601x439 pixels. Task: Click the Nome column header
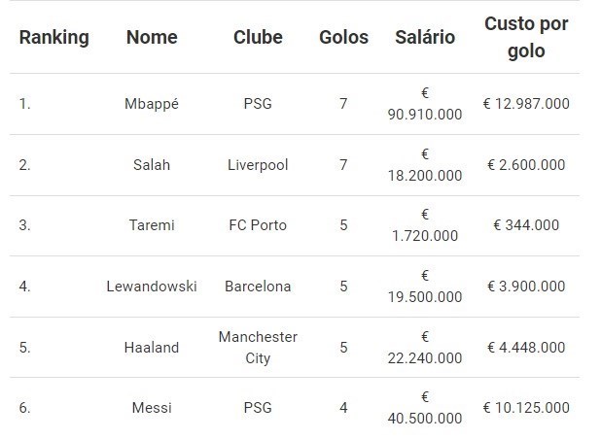pos(152,38)
